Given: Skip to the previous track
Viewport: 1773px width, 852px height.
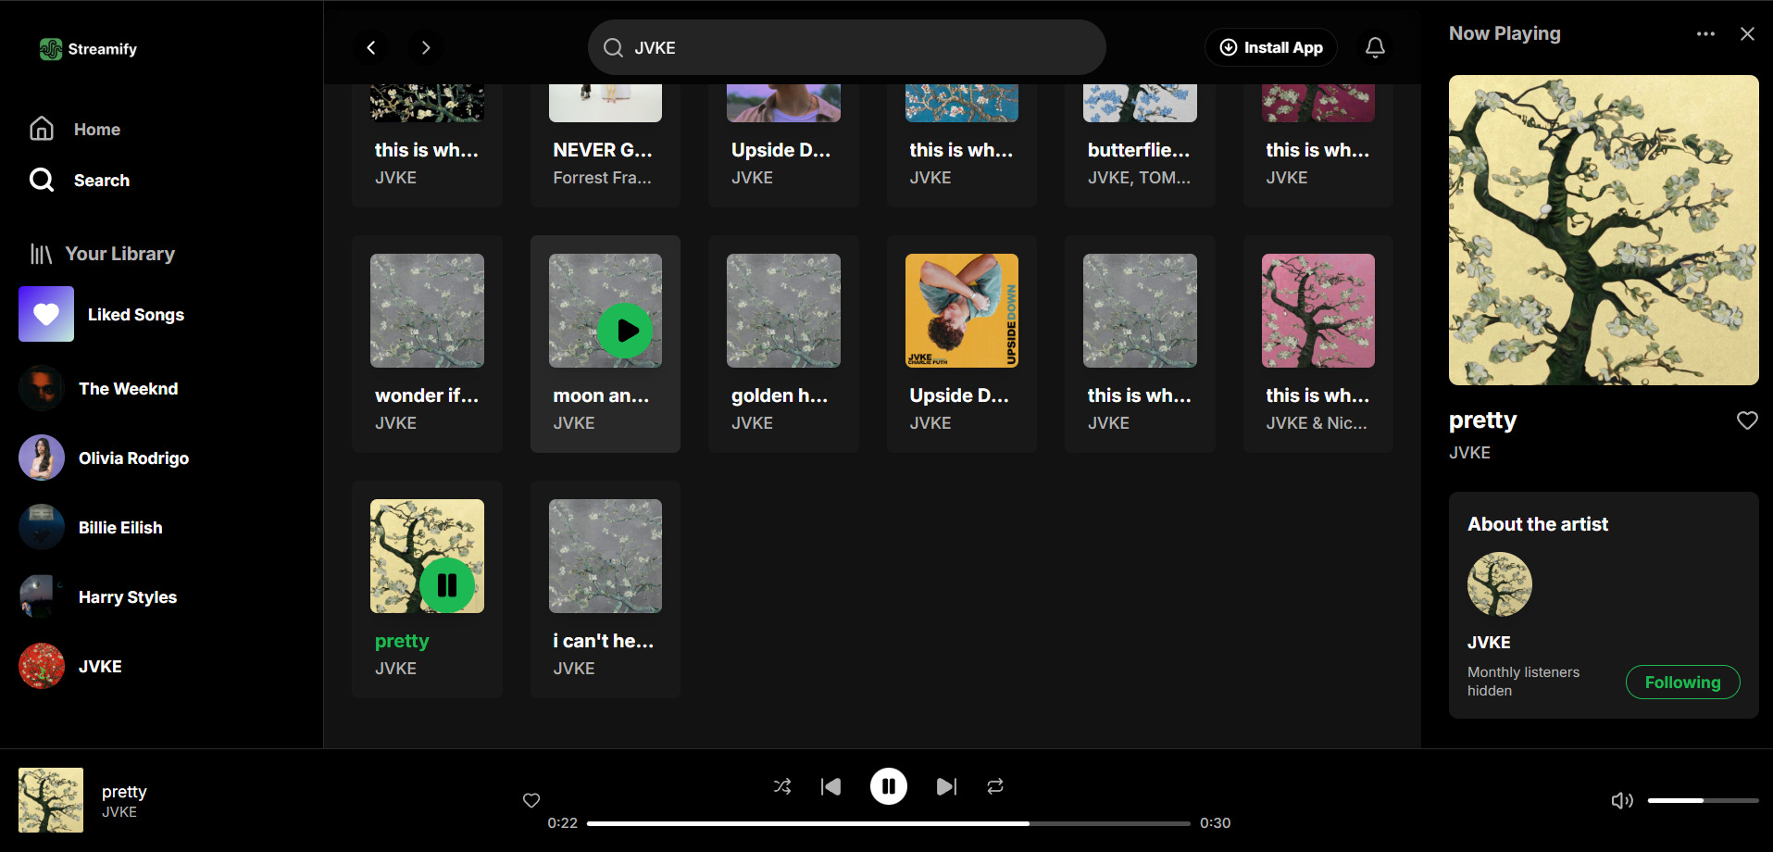Looking at the screenshot, I should pyautogui.click(x=830, y=786).
